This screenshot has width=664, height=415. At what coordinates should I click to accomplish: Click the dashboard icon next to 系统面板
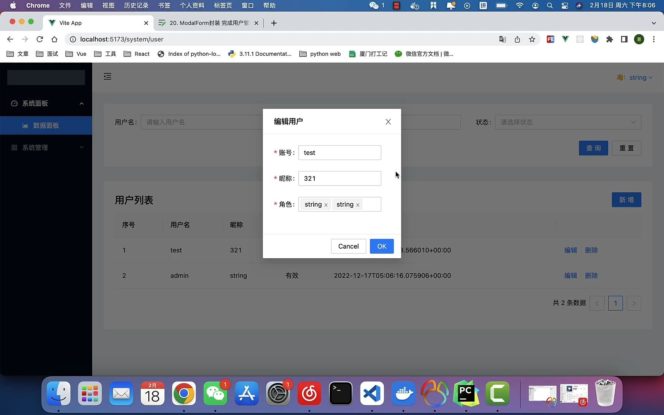(14, 103)
